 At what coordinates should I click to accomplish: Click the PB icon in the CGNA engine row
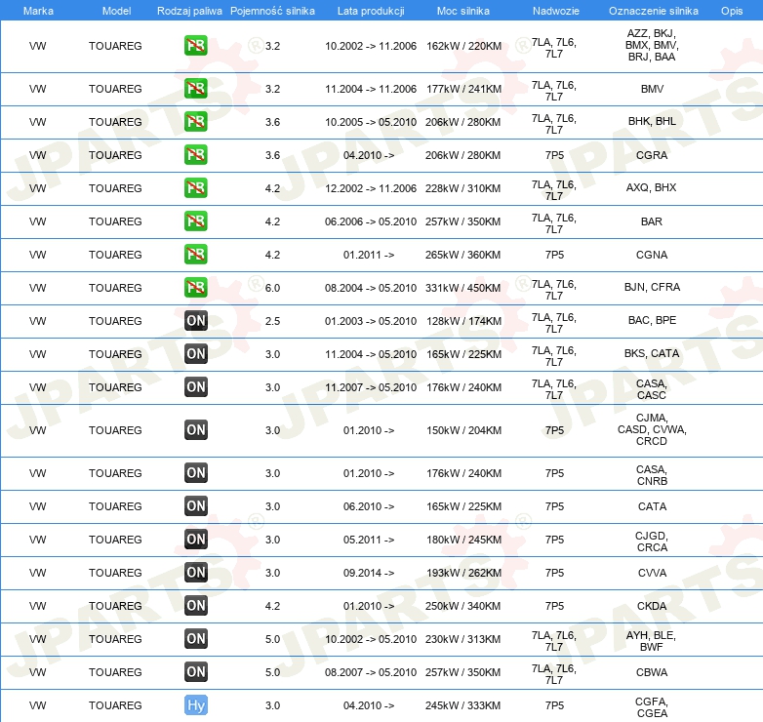pos(195,255)
